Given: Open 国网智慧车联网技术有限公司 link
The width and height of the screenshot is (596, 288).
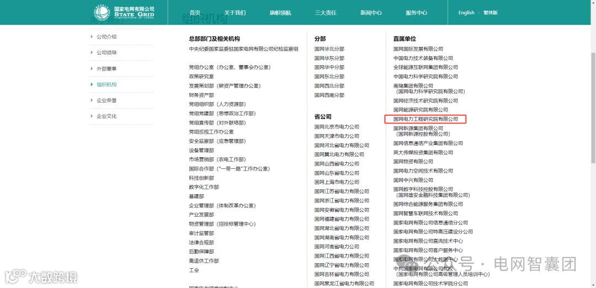Looking at the screenshot, I should [425, 214].
